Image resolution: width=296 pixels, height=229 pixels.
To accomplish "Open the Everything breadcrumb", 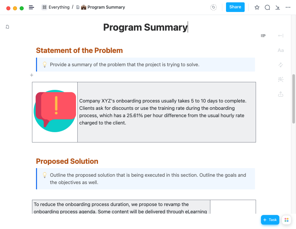I will click(56, 7).
